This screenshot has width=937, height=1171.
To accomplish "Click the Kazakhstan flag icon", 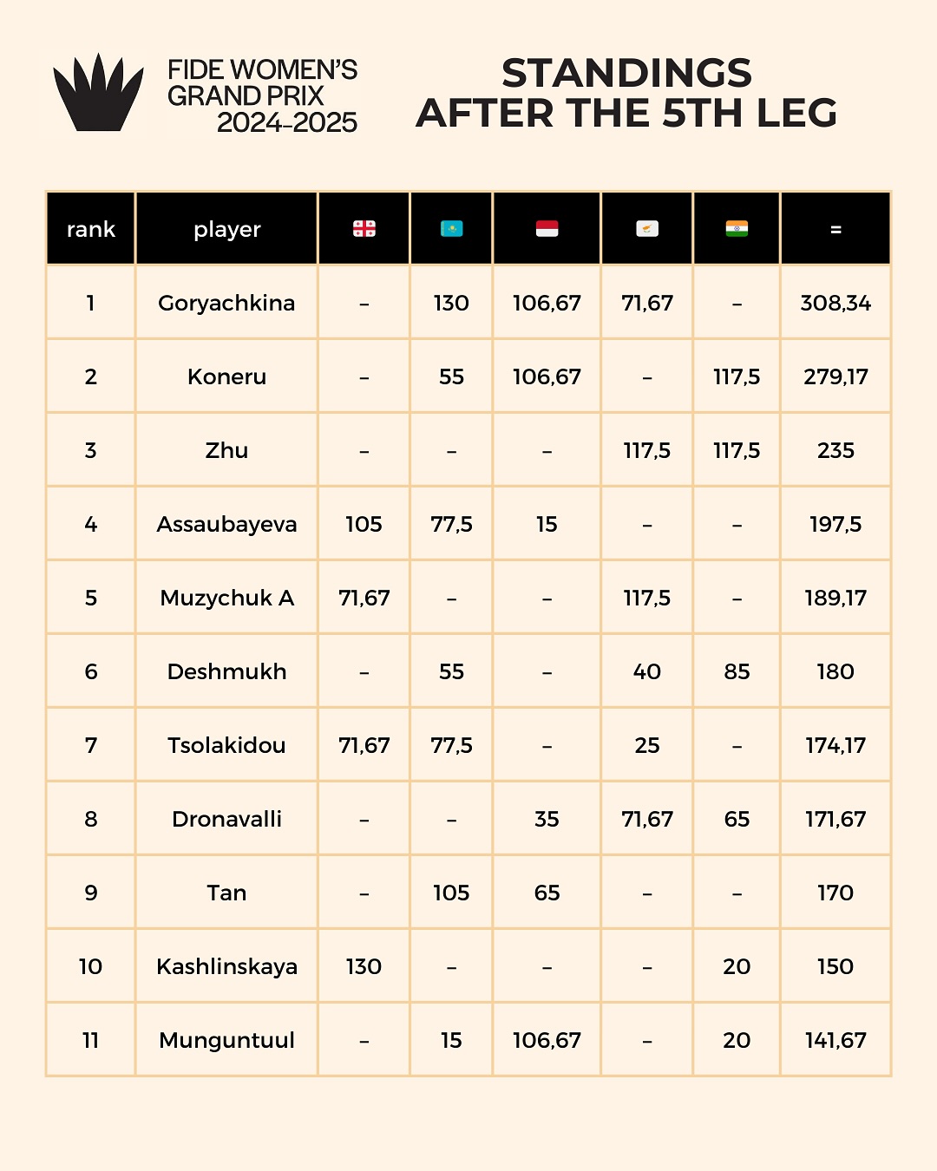I will 451,229.
